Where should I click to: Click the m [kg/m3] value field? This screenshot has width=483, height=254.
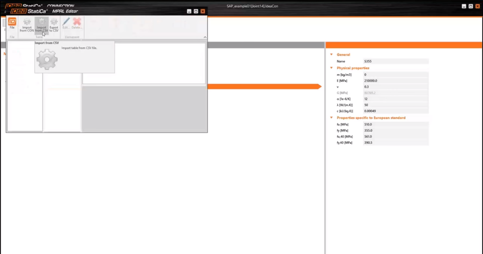396,75
